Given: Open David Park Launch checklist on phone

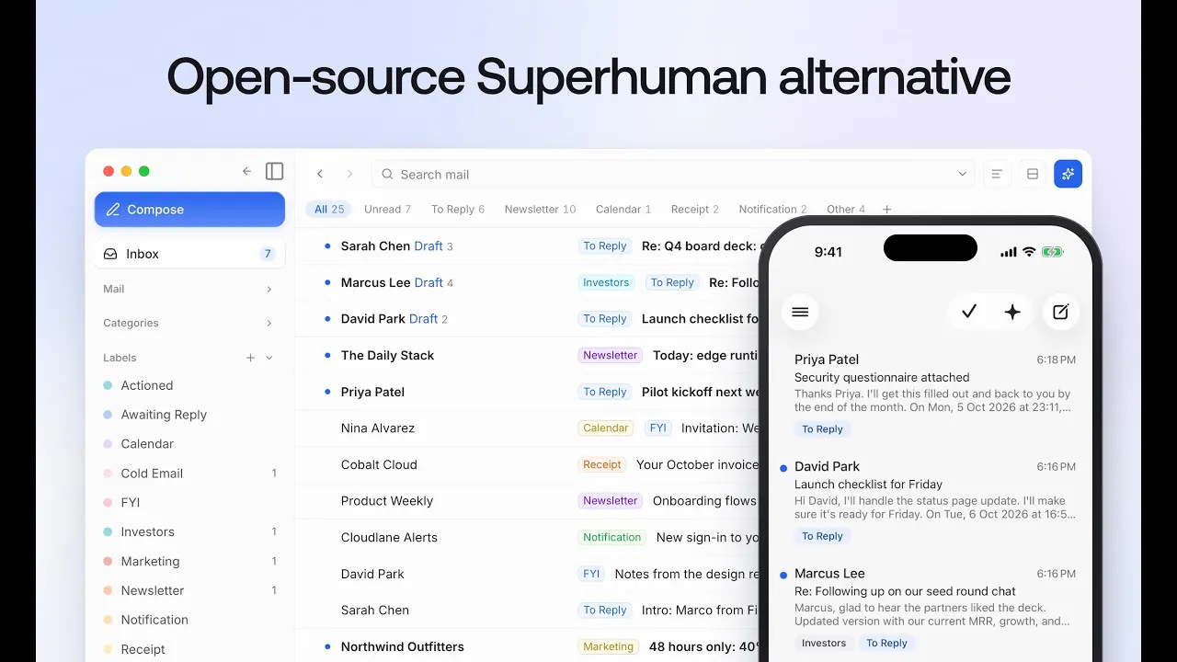Looking at the screenshot, I should pyautogui.click(x=930, y=501).
